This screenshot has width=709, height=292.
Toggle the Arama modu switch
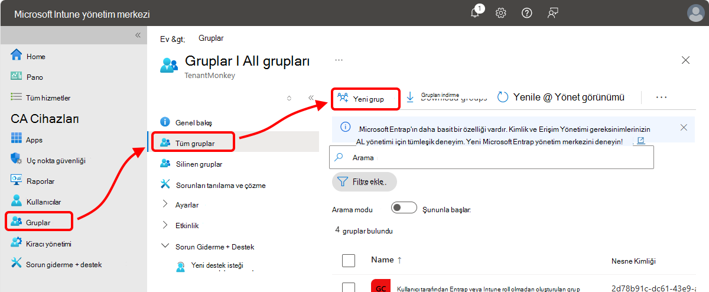click(404, 208)
